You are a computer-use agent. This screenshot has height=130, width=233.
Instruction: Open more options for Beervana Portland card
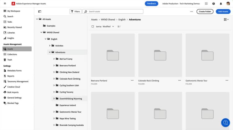tap(132, 80)
